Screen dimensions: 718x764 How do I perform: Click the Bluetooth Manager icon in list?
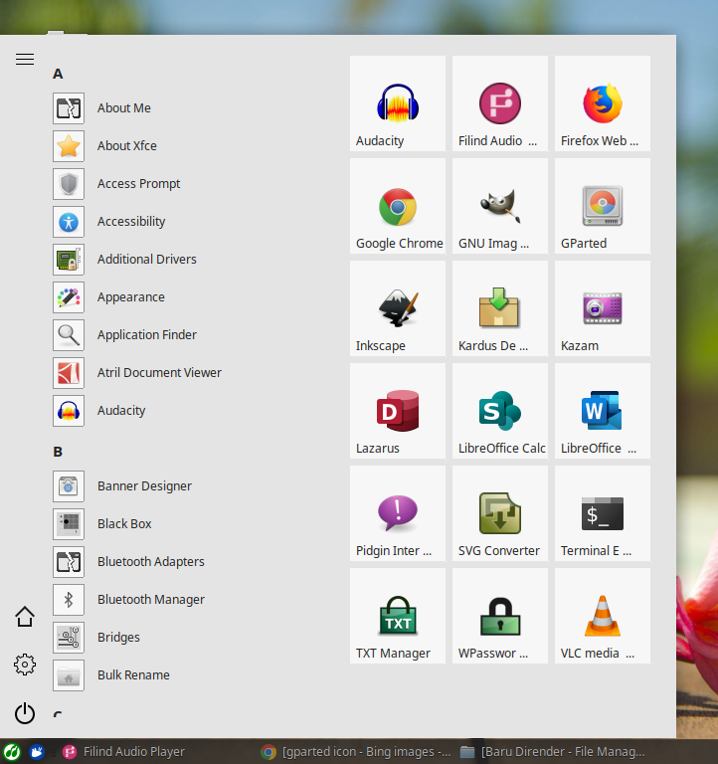pyautogui.click(x=69, y=600)
